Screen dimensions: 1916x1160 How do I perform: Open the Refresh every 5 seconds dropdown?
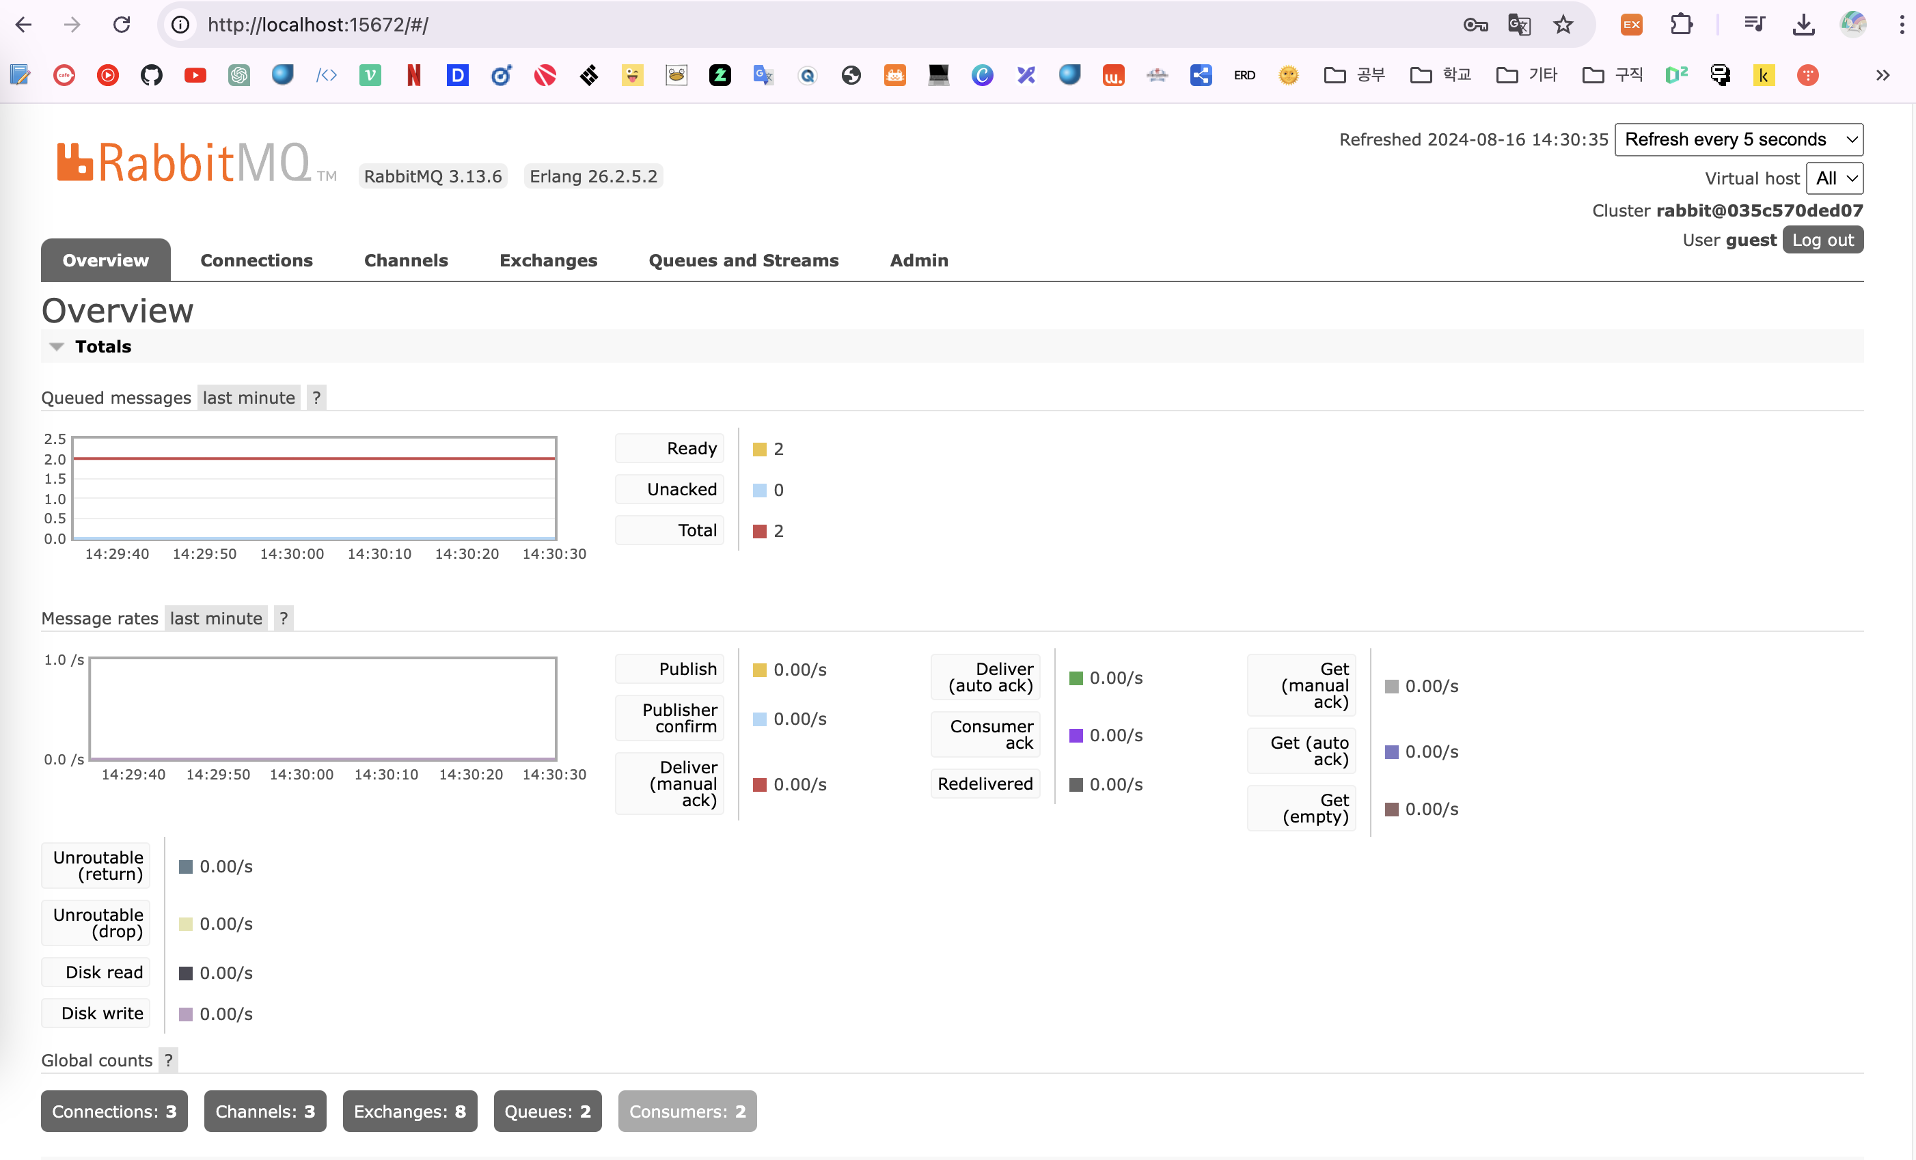pyautogui.click(x=1738, y=140)
